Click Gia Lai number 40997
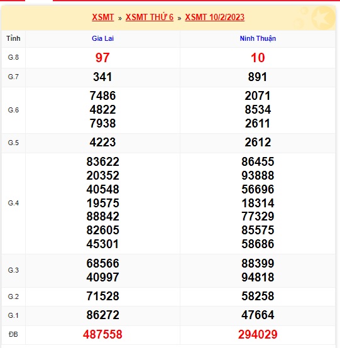 pos(102,277)
